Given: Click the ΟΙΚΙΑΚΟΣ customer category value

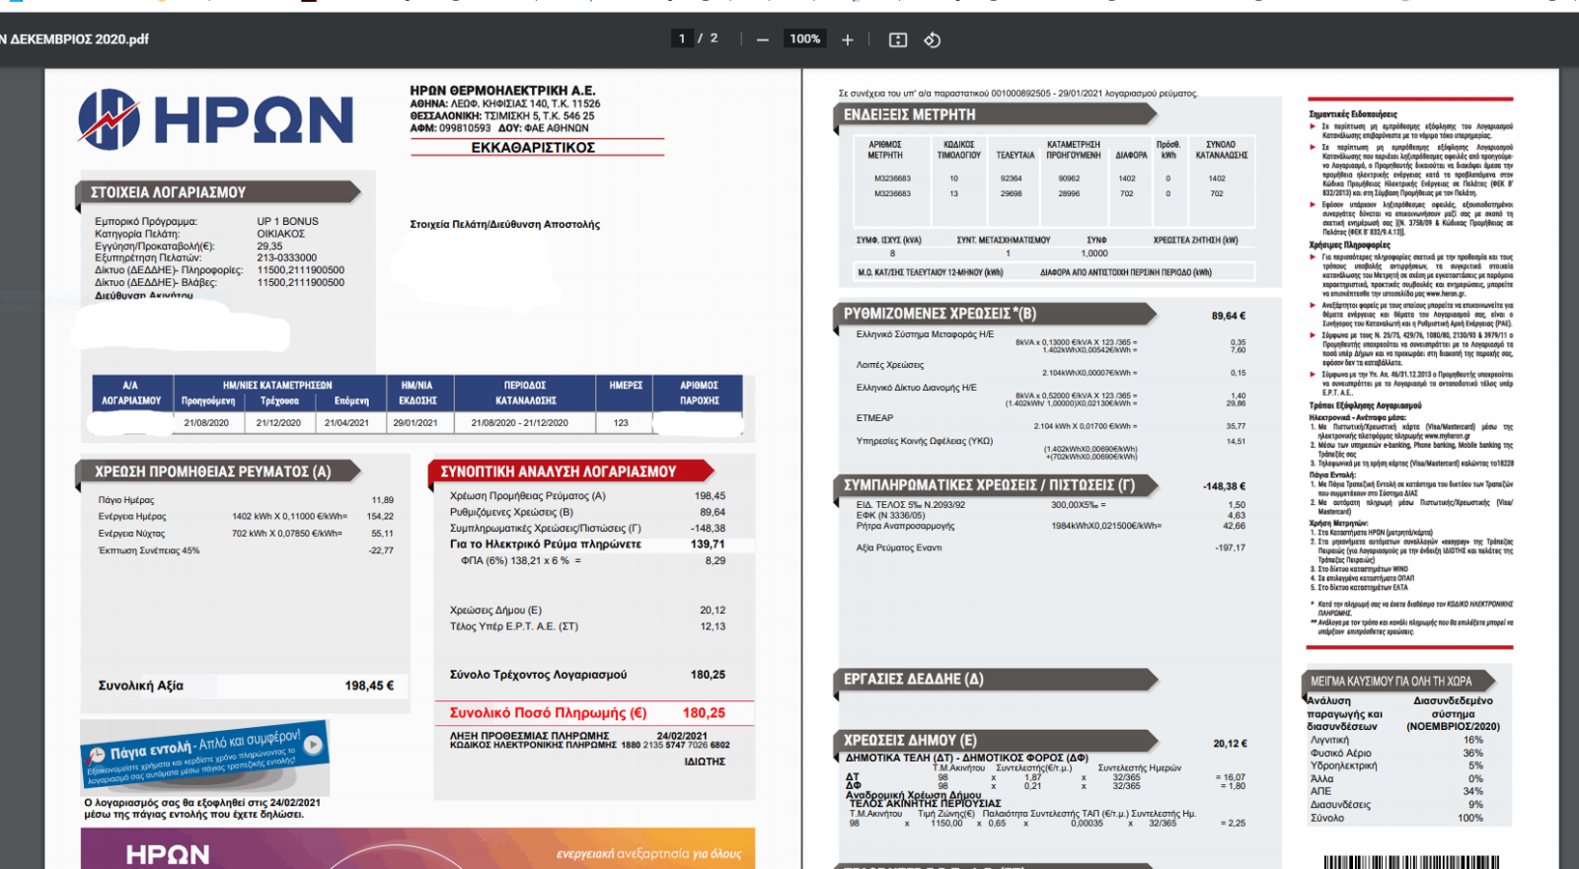Looking at the screenshot, I should point(280,234).
